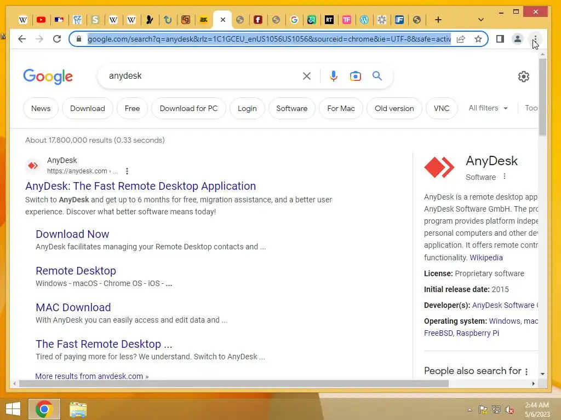Reload the current page

[x=57, y=39]
